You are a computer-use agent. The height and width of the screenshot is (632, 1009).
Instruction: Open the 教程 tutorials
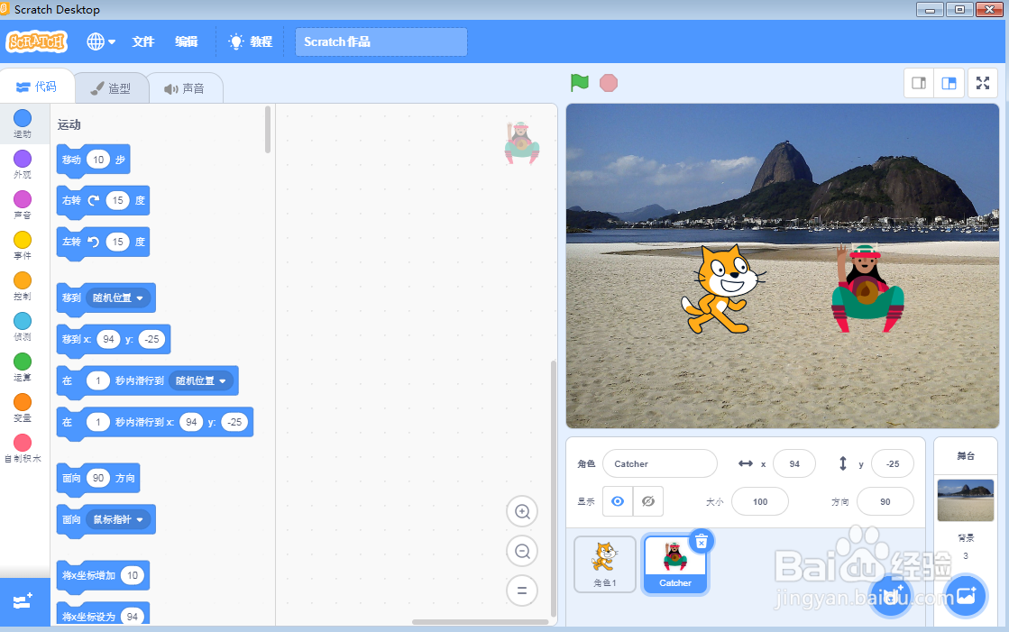(x=251, y=41)
